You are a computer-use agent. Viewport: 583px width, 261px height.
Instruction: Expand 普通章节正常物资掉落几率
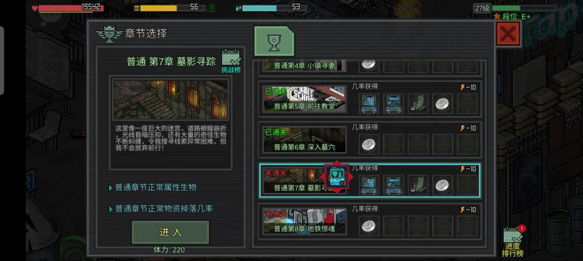161,209
